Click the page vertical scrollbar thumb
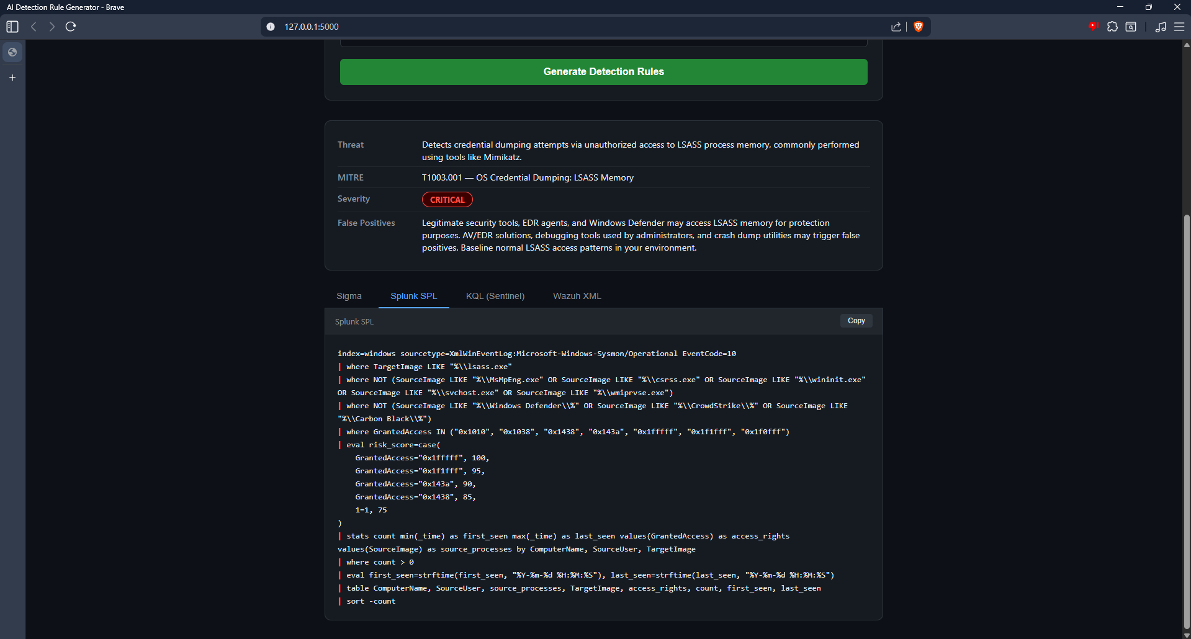The height and width of the screenshot is (639, 1191). (x=1187, y=422)
